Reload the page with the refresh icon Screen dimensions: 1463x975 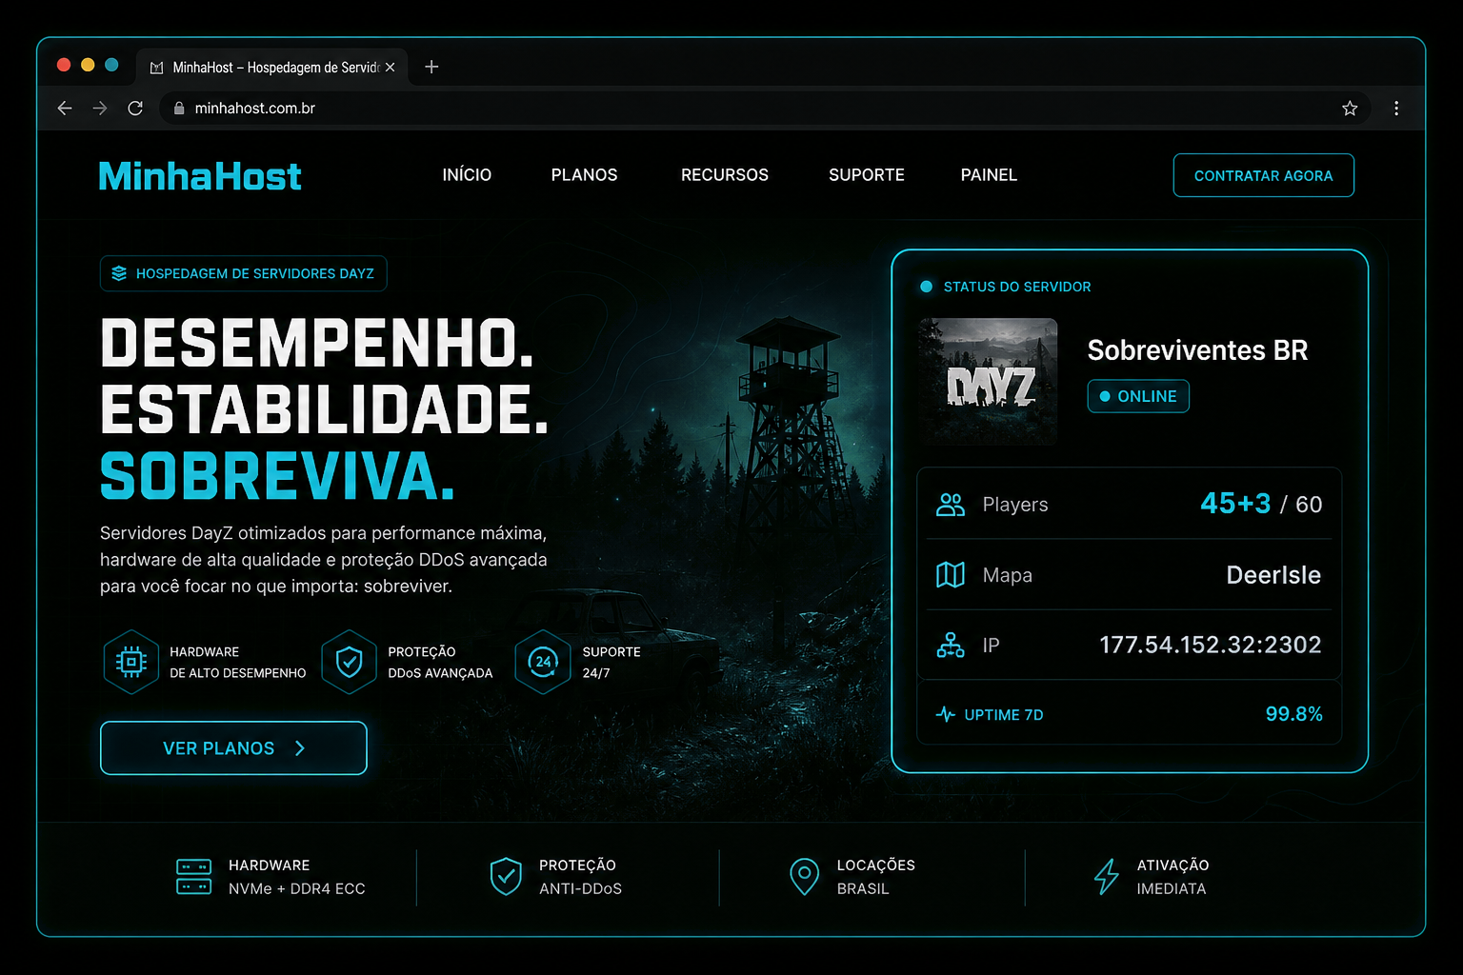pos(135,109)
